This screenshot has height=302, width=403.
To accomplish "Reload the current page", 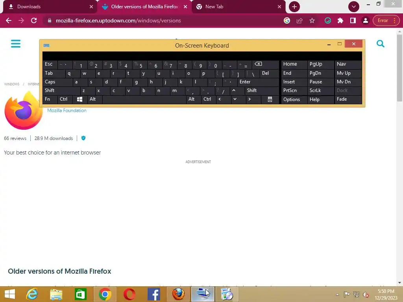I will 34,20.
